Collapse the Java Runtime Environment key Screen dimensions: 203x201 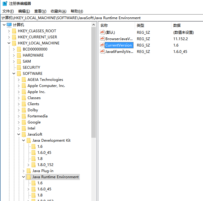pyautogui.click(x=24, y=177)
